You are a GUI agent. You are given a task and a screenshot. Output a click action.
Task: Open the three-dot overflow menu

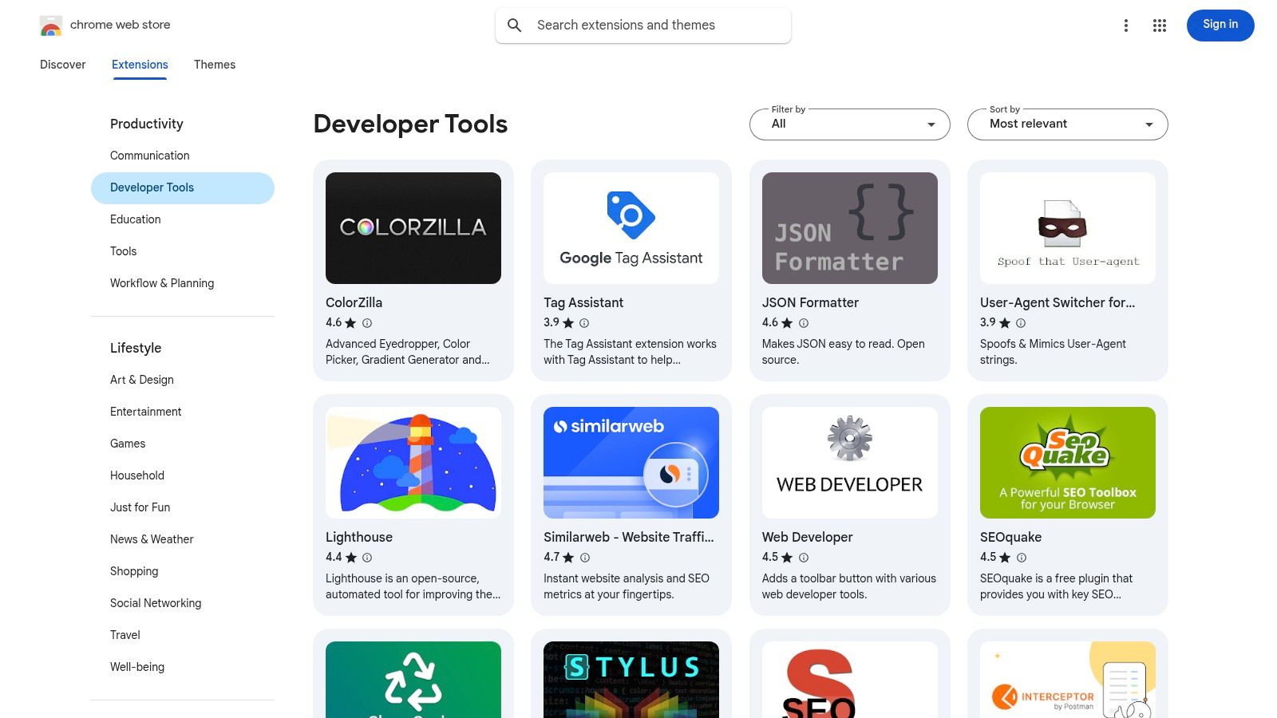(x=1126, y=25)
